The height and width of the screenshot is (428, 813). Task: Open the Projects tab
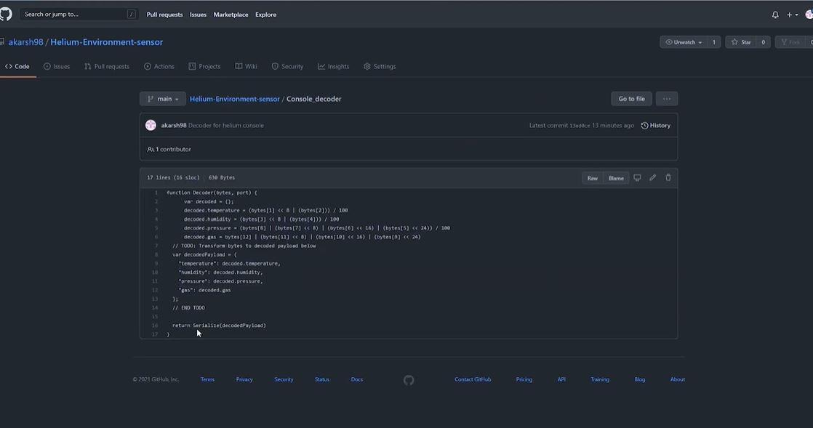(205, 66)
